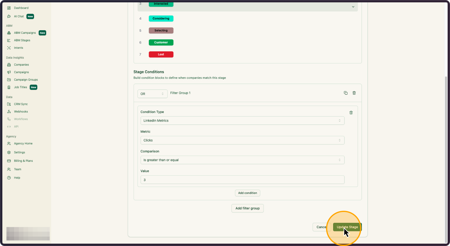Remove the LinkedIn Metrics condition via trash icon
The height and width of the screenshot is (246, 450).
tap(351, 112)
